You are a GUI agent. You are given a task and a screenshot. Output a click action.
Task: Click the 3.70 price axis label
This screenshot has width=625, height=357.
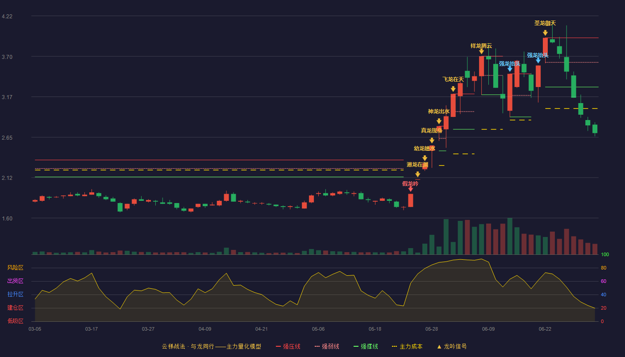point(7,57)
